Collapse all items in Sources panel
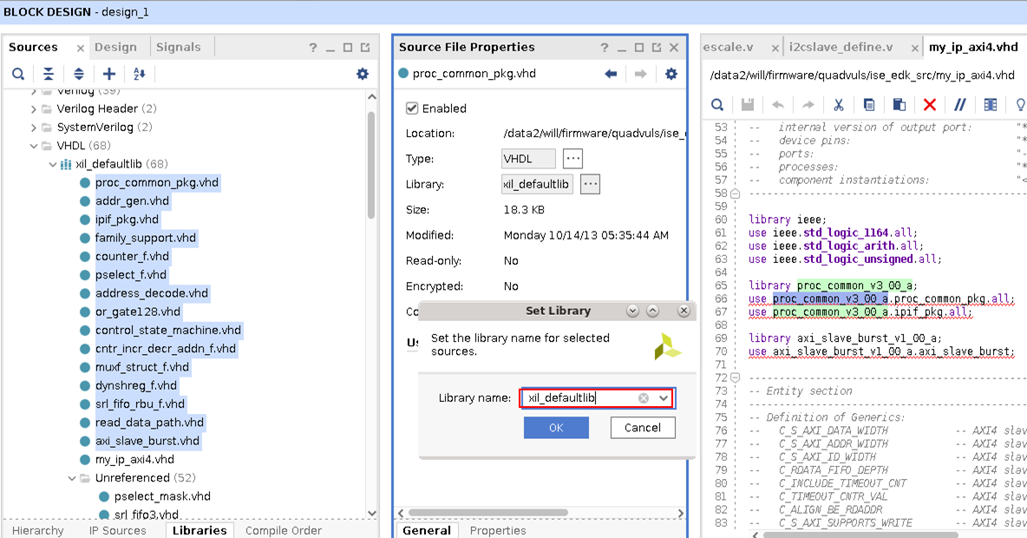 (49, 74)
